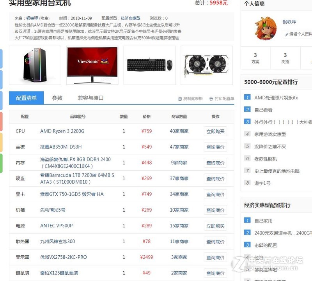Open the user avatar picture

266,28
